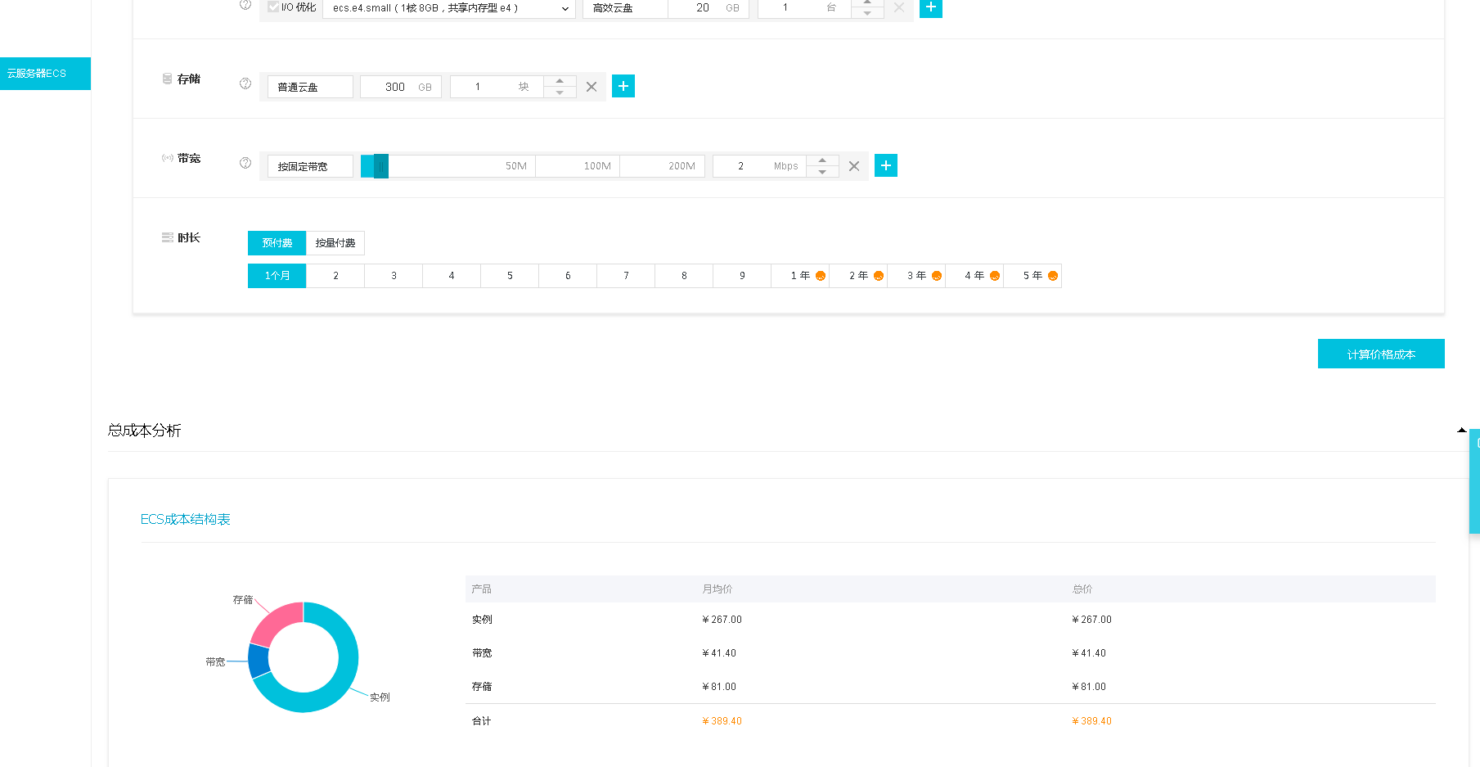Set bandwidth slider to 100M mark
Screen dimensions: 1480x767
click(x=597, y=166)
